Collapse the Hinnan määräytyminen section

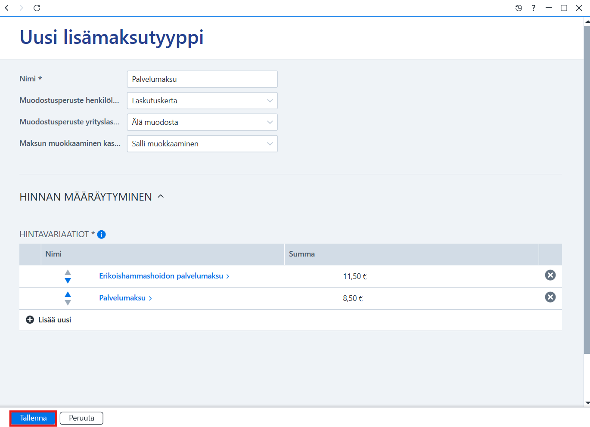(161, 196)
